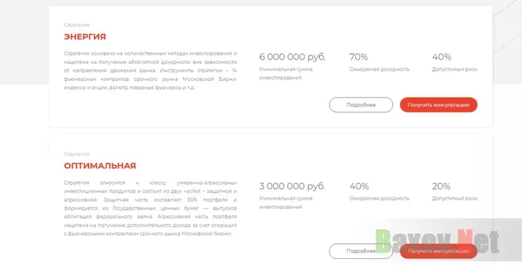Request consultation in the Оптимальная card
Screen dimensions: 522x265
click(438, 251)
